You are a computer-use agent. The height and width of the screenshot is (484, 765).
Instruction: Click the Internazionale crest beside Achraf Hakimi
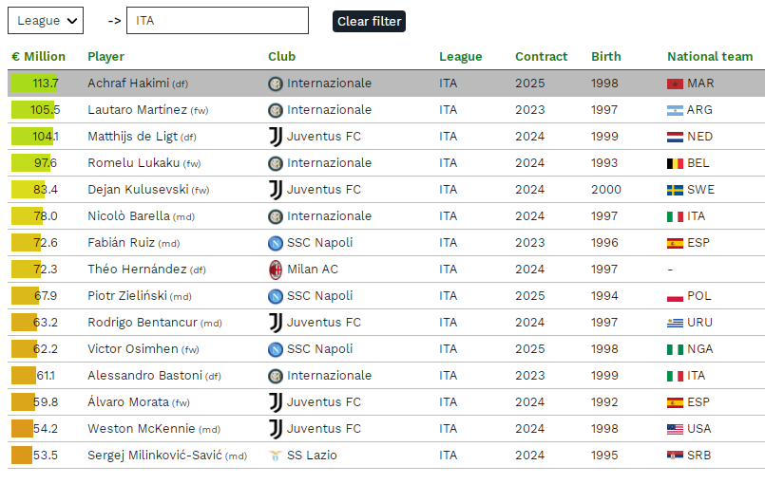click(x=276, y=84)
